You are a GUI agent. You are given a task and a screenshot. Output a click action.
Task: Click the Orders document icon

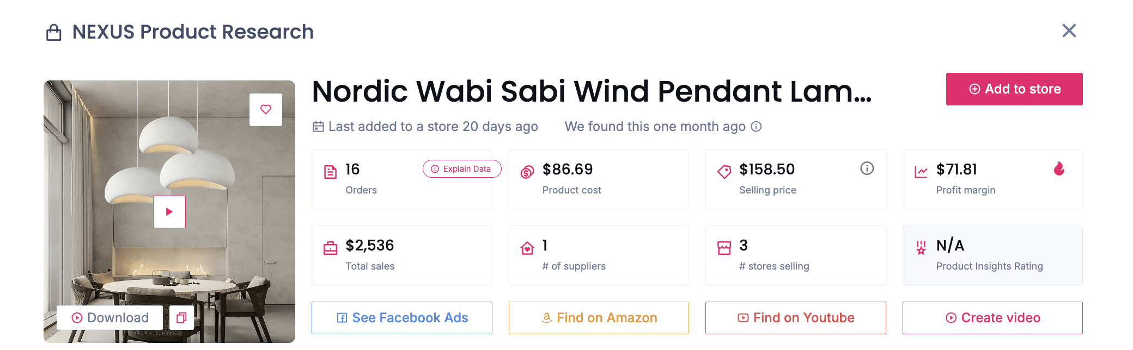pyautogui.click(x=331, y=172)
